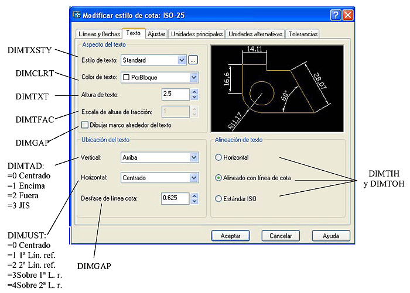Click the Aceptar button
The height and width of the screenshot is (293, 410).
[x=230, y=236]
